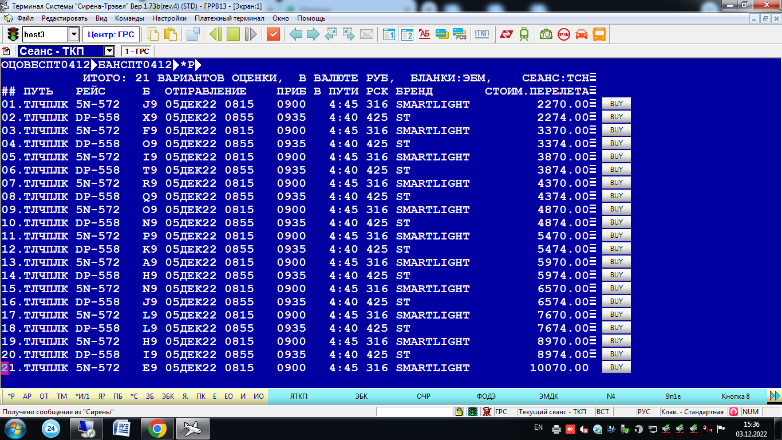Image resolution: width=782 pixels, height=440 pixels.
Task: Open the Вид menu
Action: tap(101, 18)
